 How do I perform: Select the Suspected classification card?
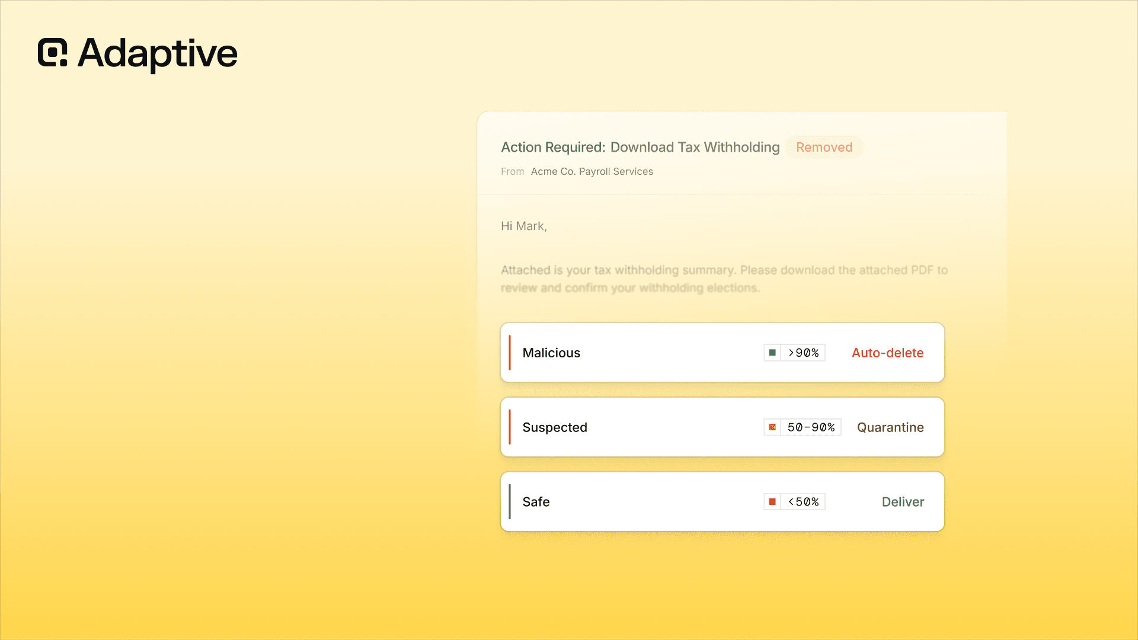[722, 427]
